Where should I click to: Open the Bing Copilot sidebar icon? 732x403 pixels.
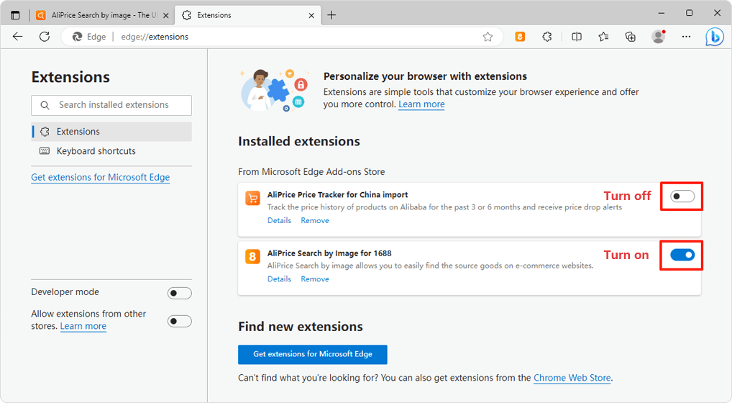tap(714, 37)
